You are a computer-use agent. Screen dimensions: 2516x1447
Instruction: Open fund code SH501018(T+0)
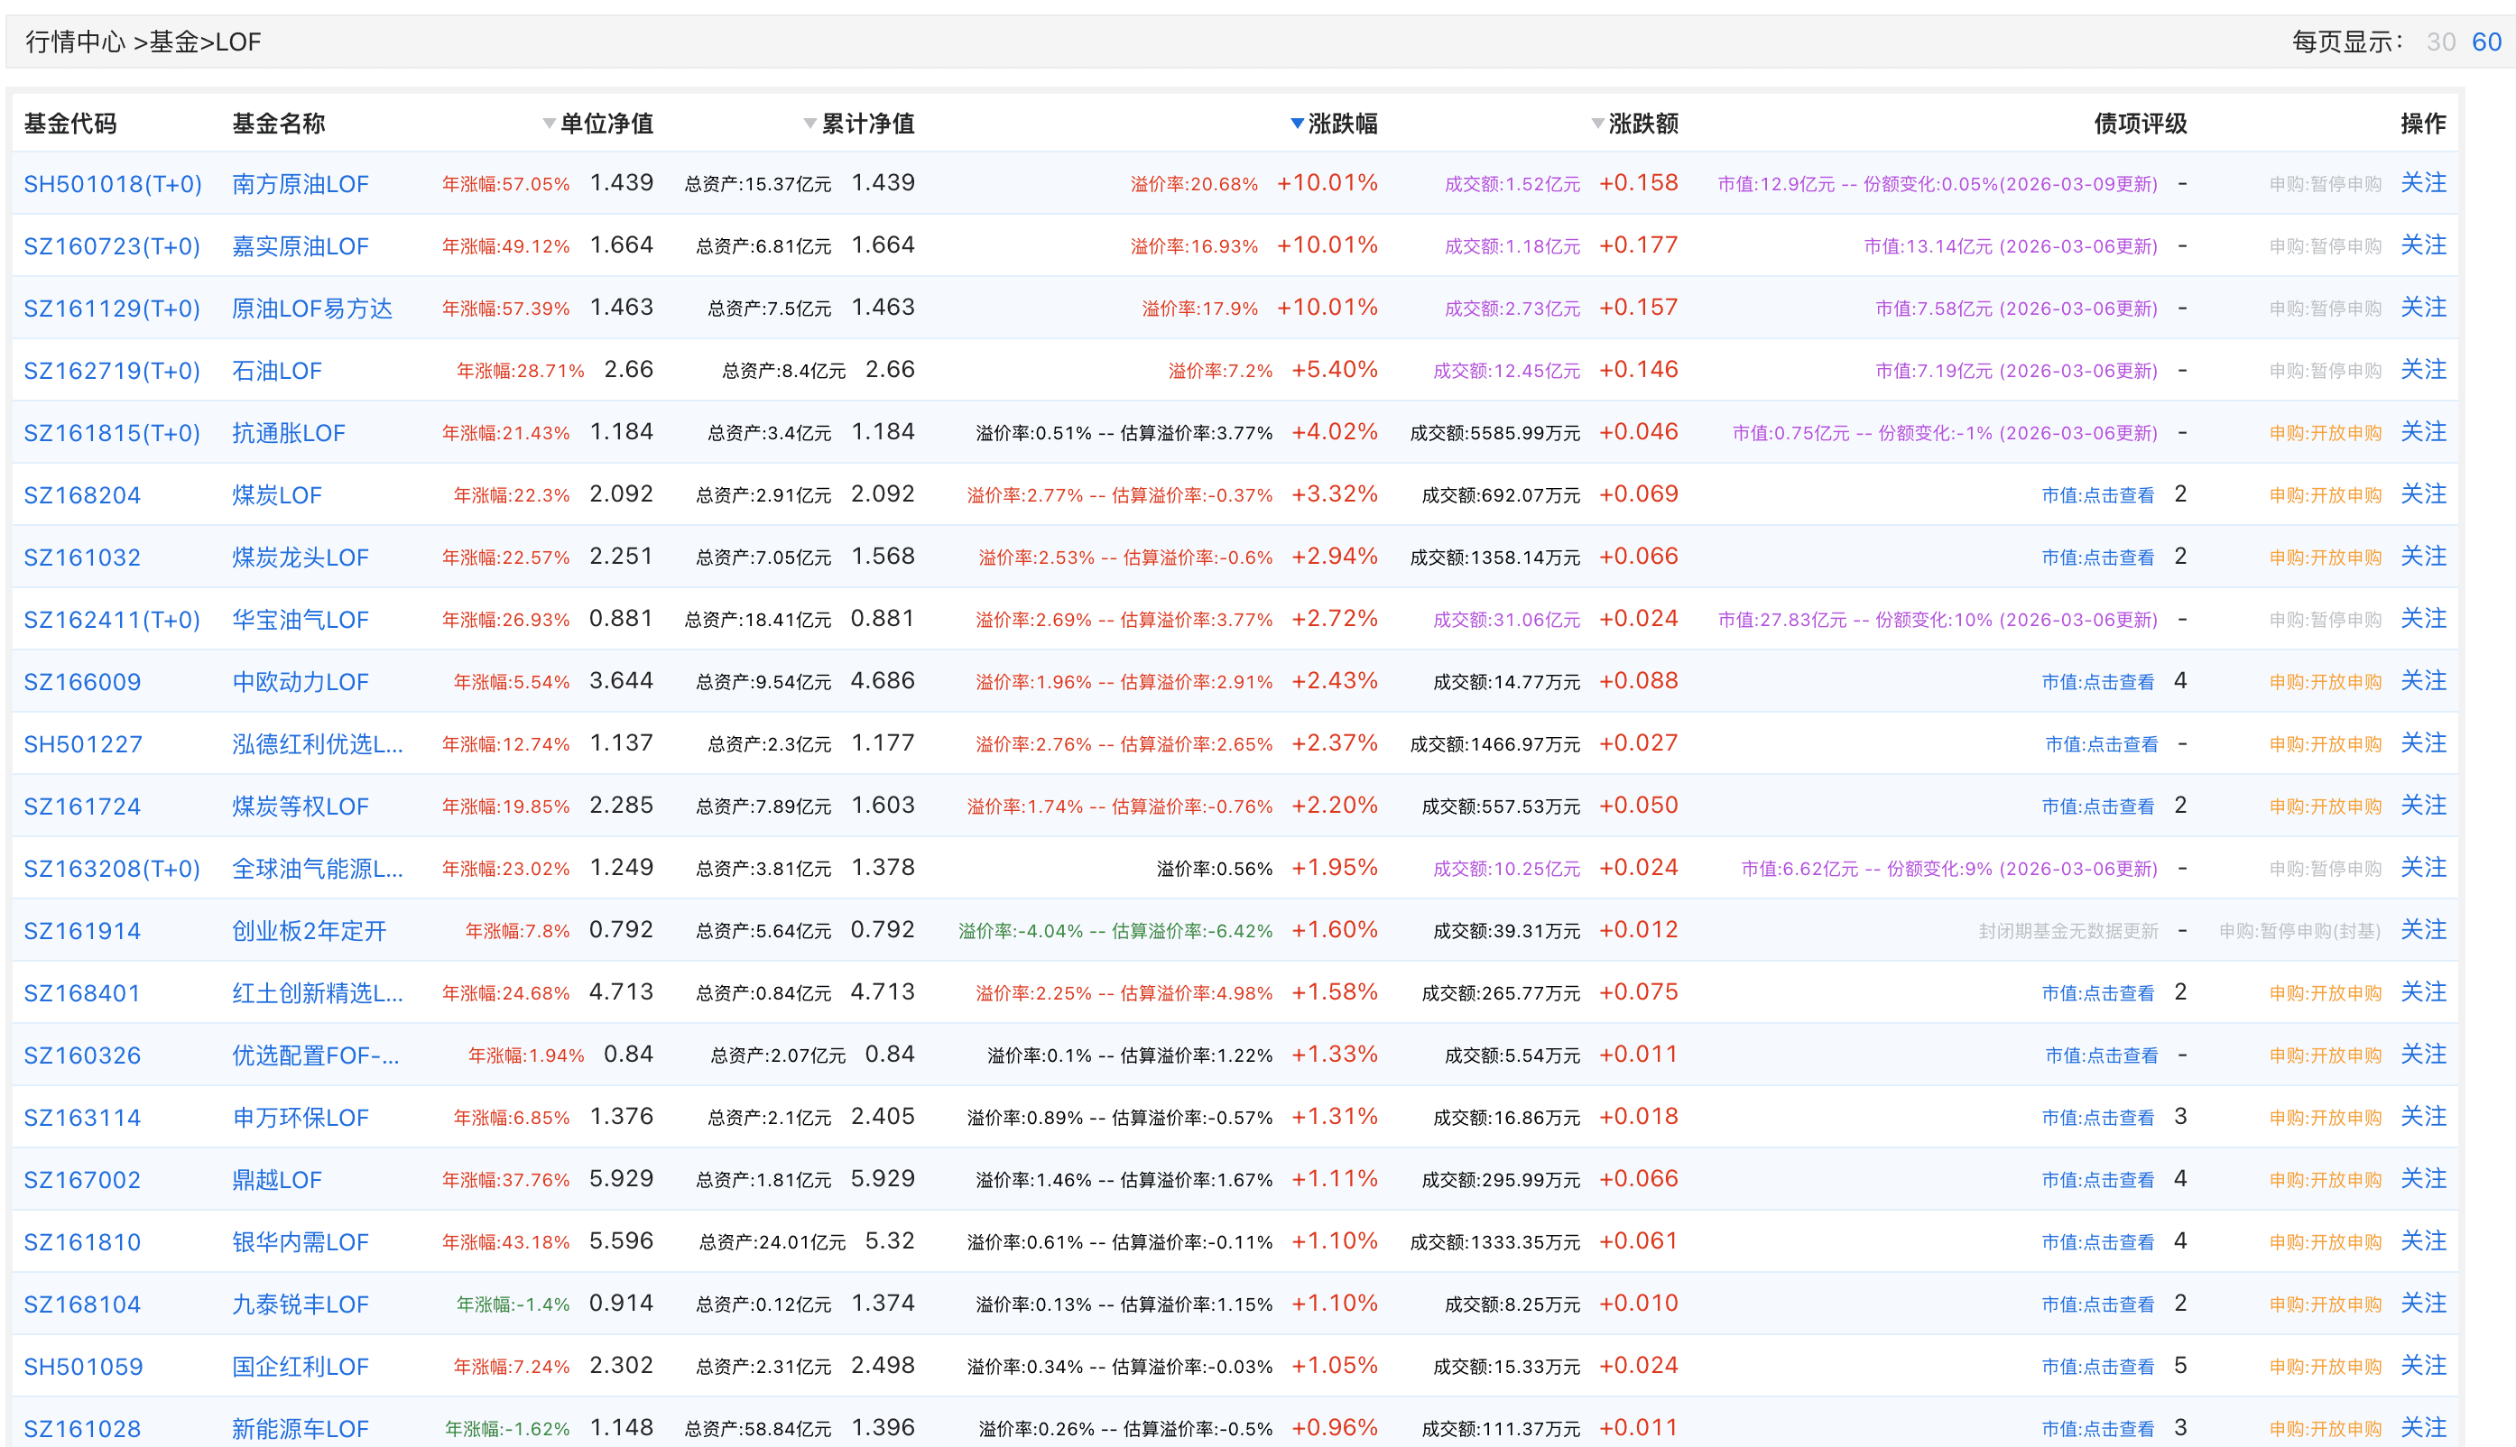click(x=112, y=184)
